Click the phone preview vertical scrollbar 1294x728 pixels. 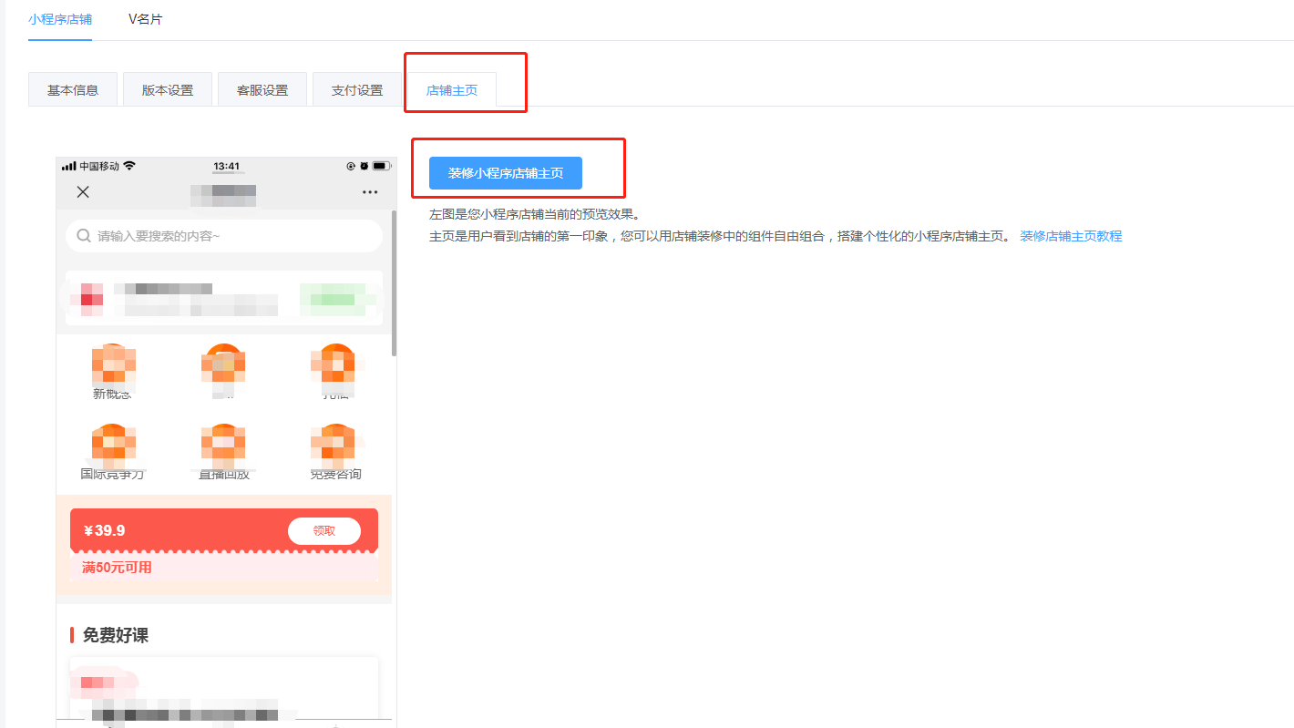394,282
